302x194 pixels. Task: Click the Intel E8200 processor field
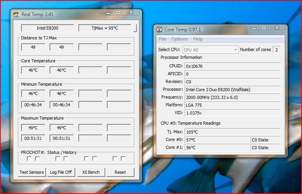tap(48, 28)
